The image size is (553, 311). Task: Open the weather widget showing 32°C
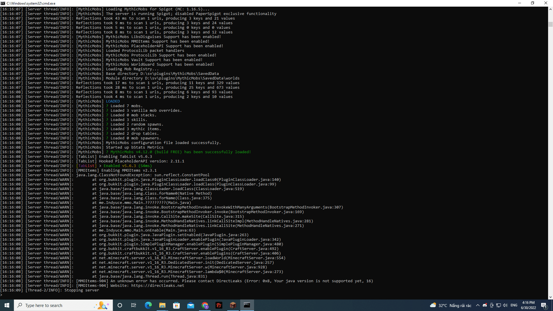450,305
